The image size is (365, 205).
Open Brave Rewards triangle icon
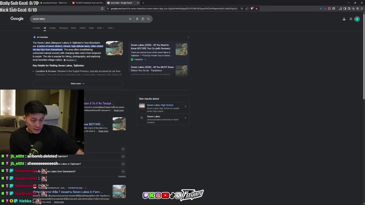click(x=256, y=9)
